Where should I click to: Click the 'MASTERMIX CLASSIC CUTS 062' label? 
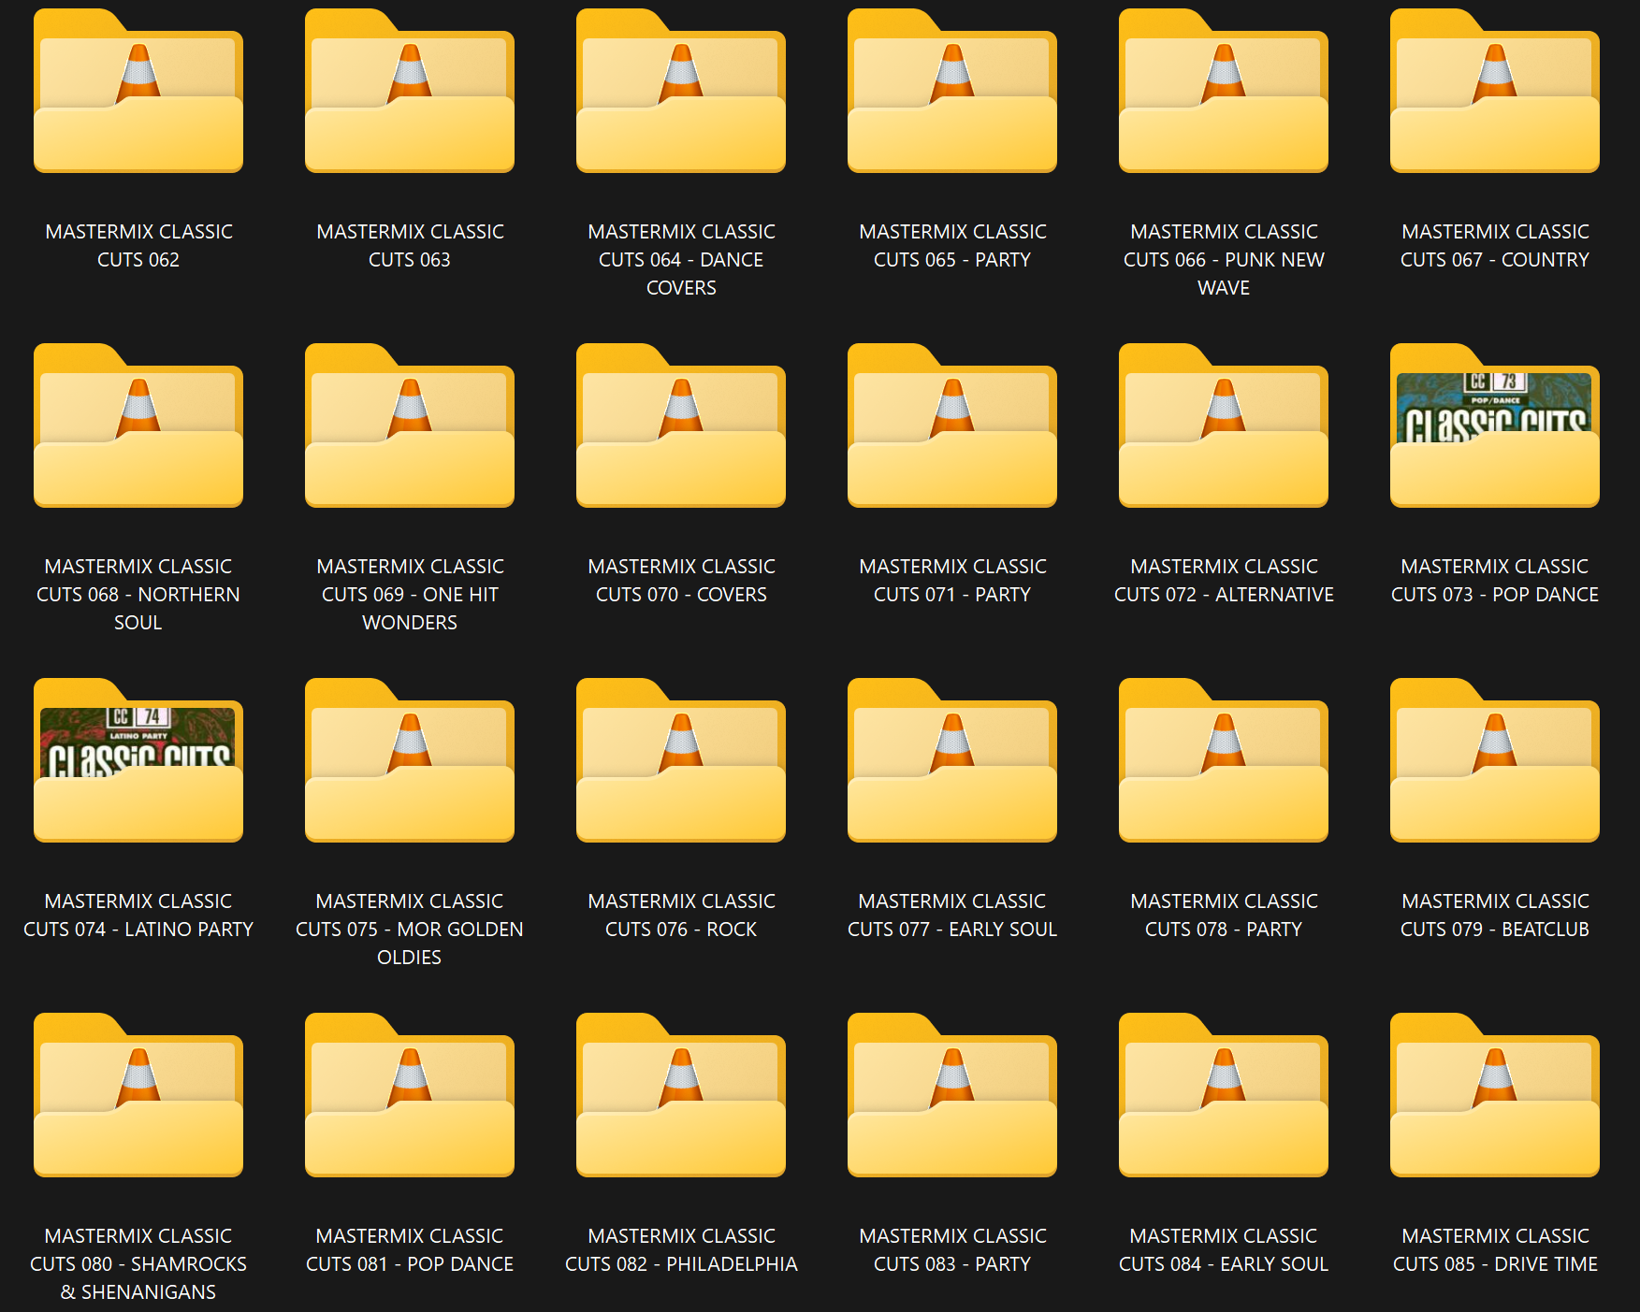pos(138,245)
